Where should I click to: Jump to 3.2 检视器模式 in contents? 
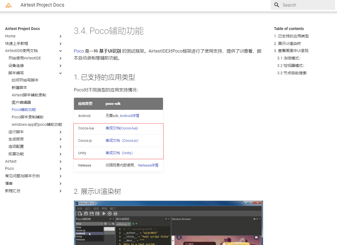coord(291,66)
